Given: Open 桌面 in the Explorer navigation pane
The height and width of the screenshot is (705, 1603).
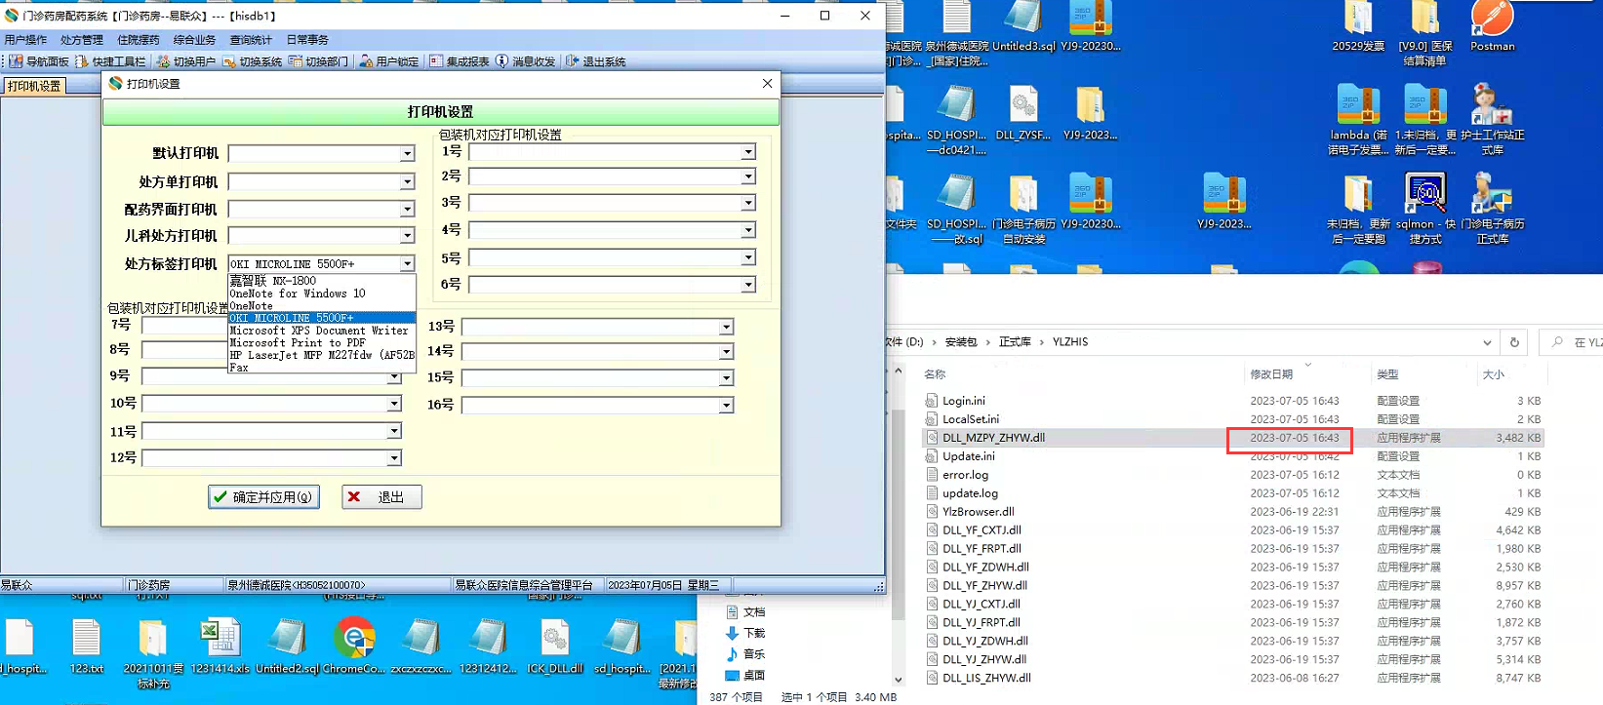Looking at the screenshot, I should [x=746, y=675].
